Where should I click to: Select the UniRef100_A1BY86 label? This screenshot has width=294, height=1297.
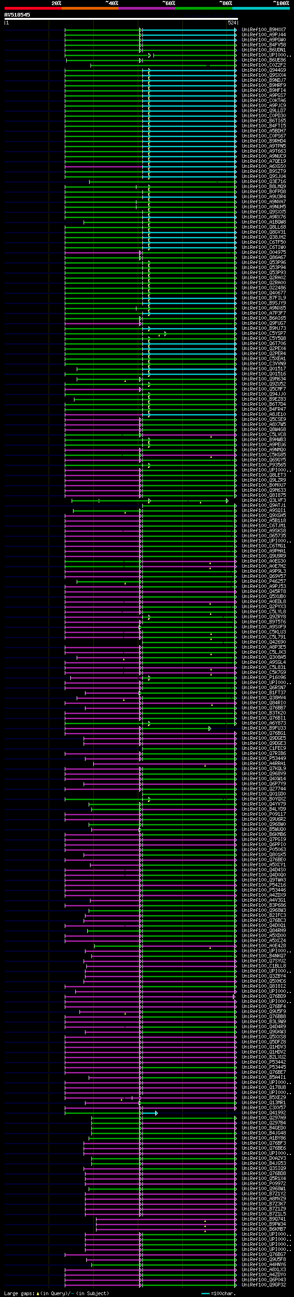point(264,1138)
